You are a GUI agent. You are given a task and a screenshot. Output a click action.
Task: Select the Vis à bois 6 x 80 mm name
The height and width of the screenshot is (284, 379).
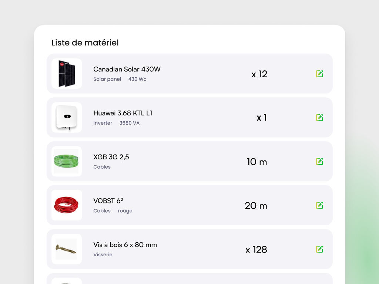(x=125, y=245)
